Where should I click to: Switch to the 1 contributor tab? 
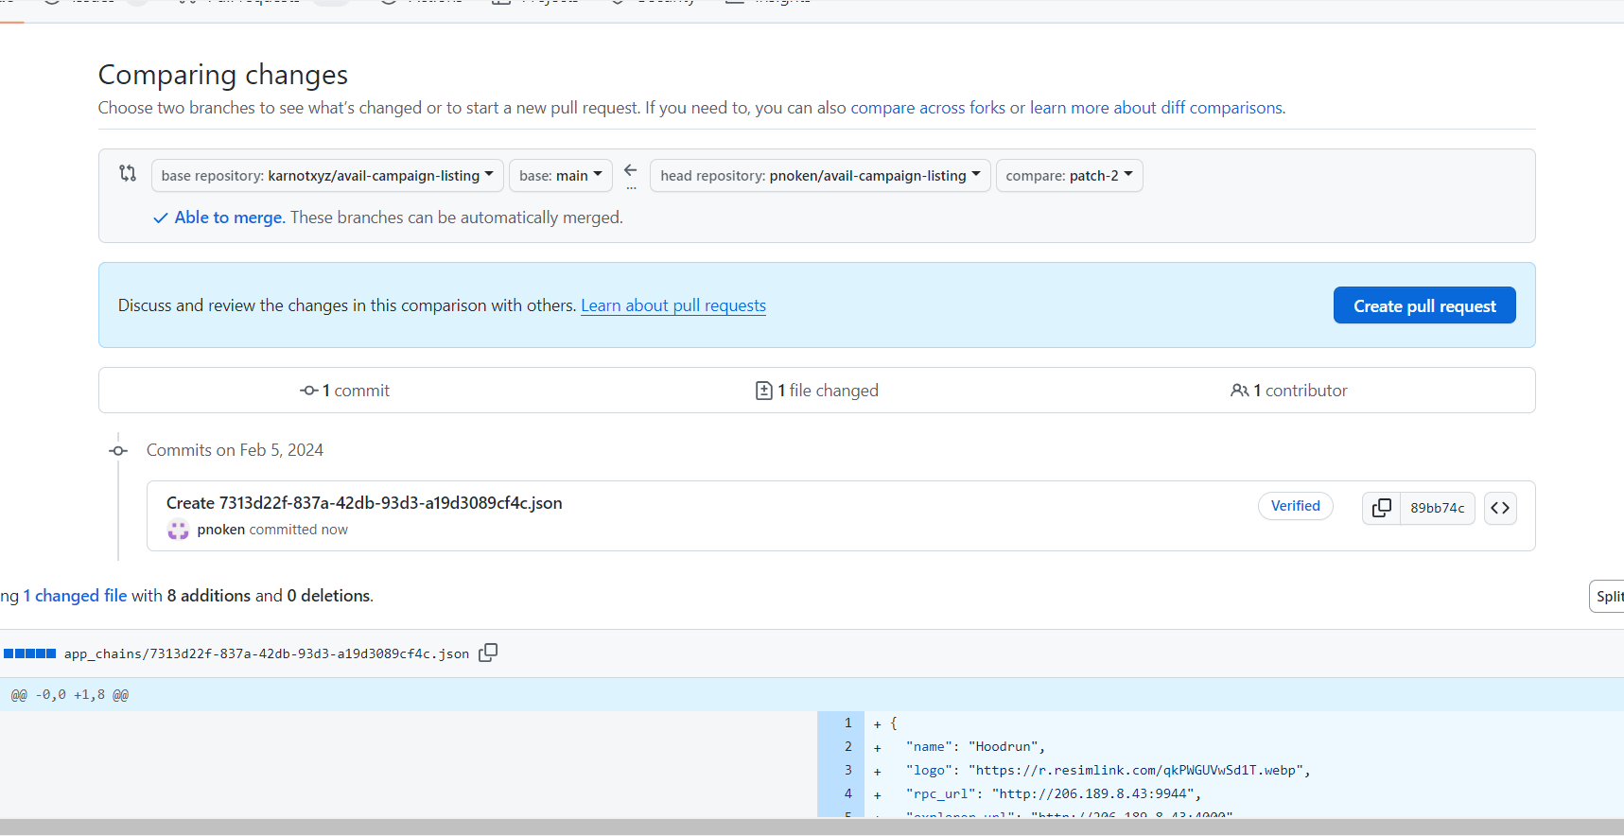point(1289,391)
